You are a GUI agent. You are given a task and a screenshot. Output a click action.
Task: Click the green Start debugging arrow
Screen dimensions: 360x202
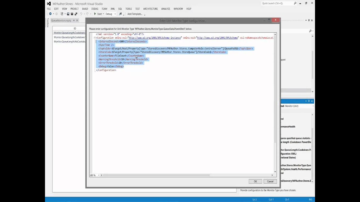95,14
